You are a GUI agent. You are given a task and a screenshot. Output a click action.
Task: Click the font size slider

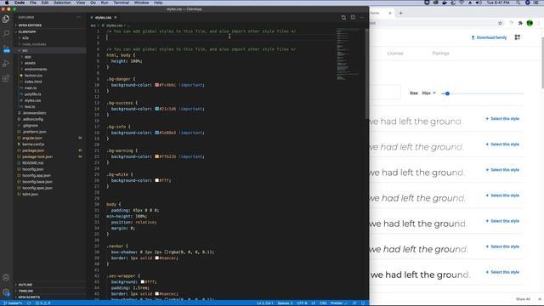(x=482, y=93)
